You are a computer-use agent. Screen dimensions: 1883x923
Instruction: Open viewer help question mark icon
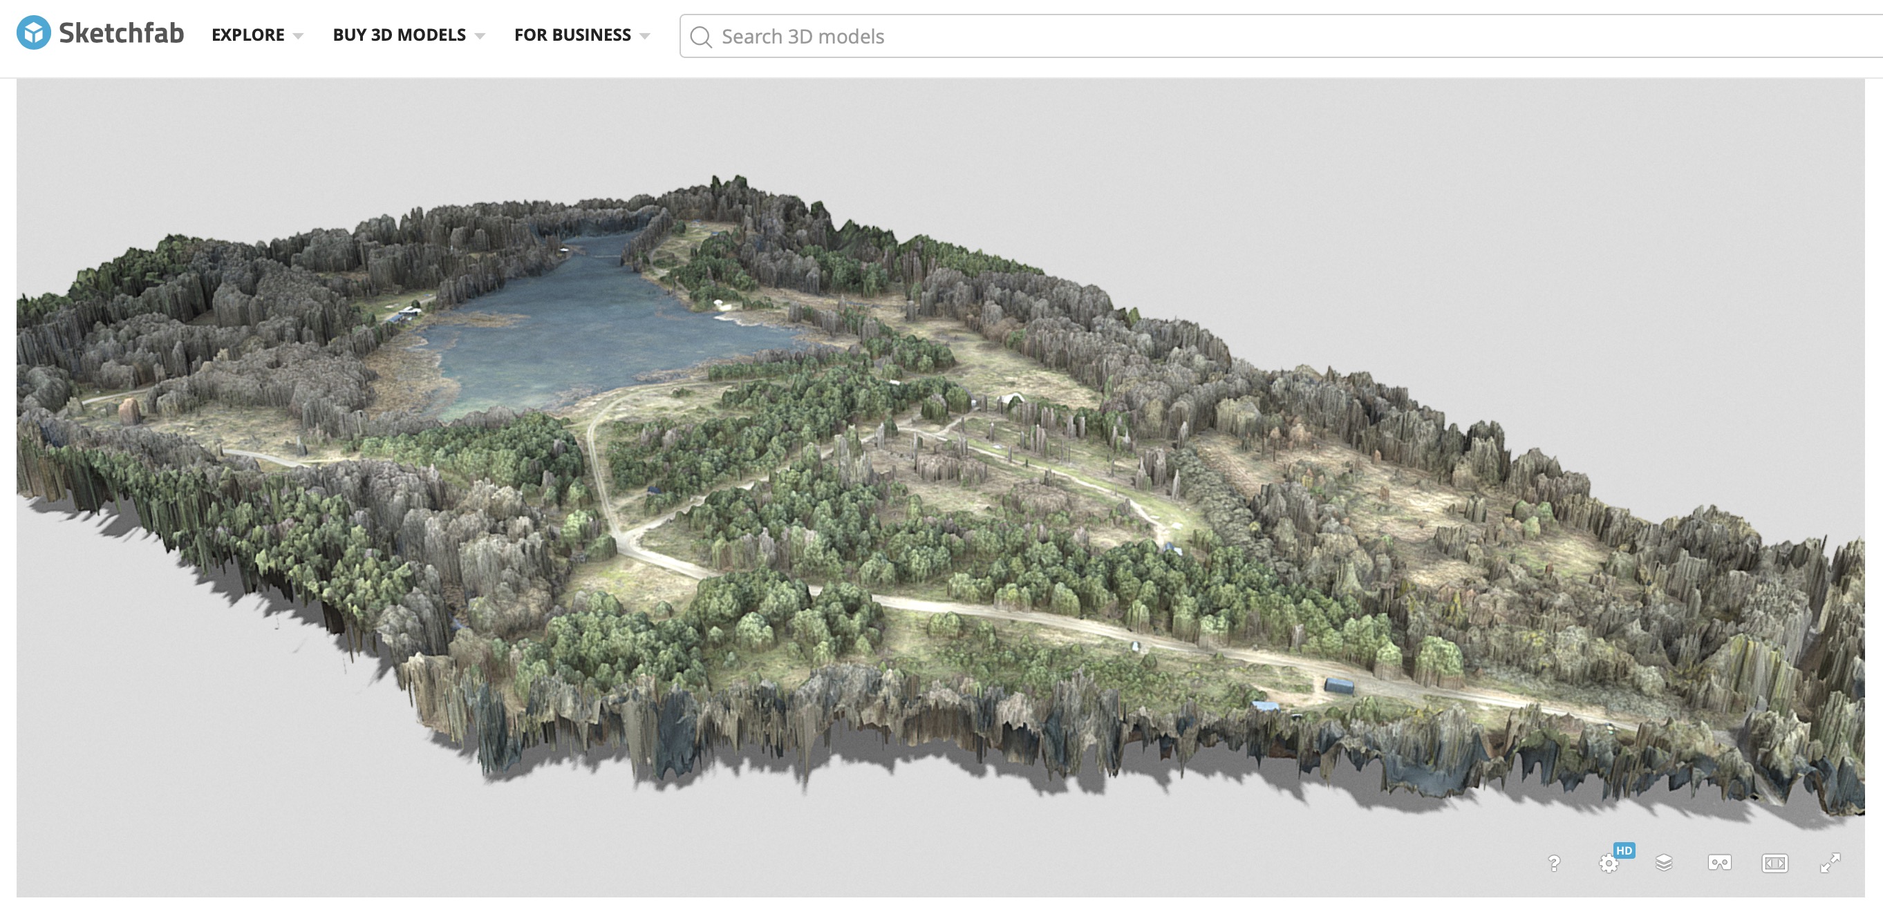(1554, 863)
